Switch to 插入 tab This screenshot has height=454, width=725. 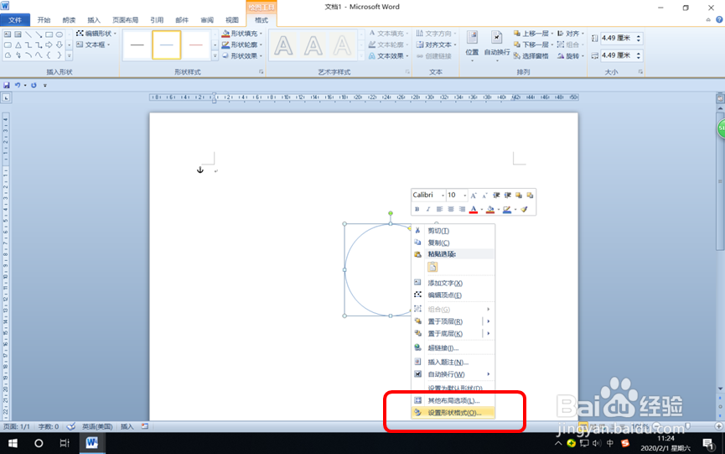point(94,20)
